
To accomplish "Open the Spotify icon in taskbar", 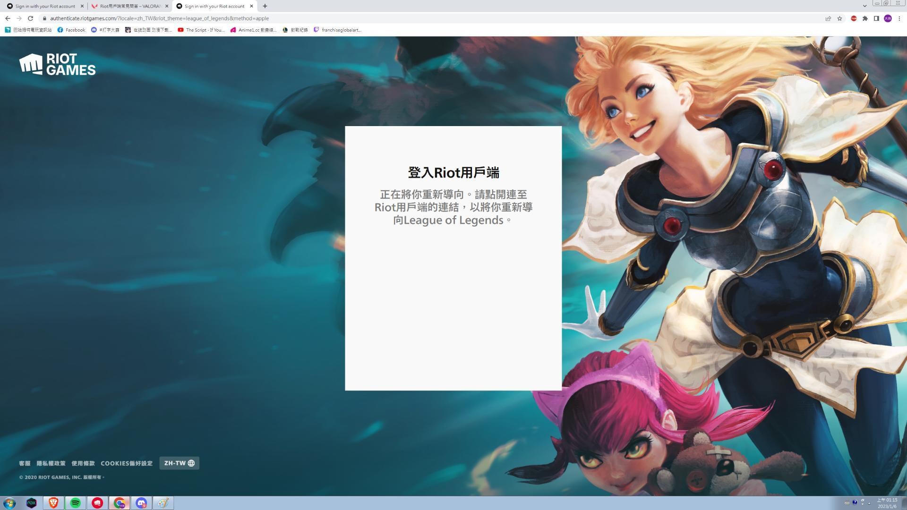I will [76, 503].
